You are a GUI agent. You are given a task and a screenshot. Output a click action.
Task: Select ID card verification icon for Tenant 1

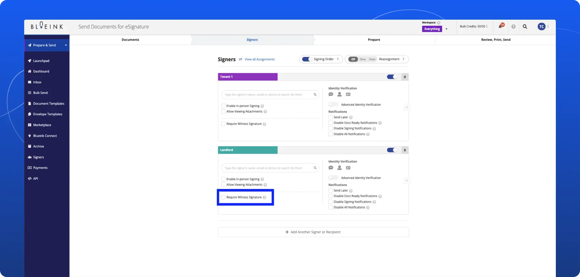pyautogui.click(x=348, y=94)
